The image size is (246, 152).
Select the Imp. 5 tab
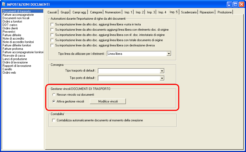(x=173, y=12)
